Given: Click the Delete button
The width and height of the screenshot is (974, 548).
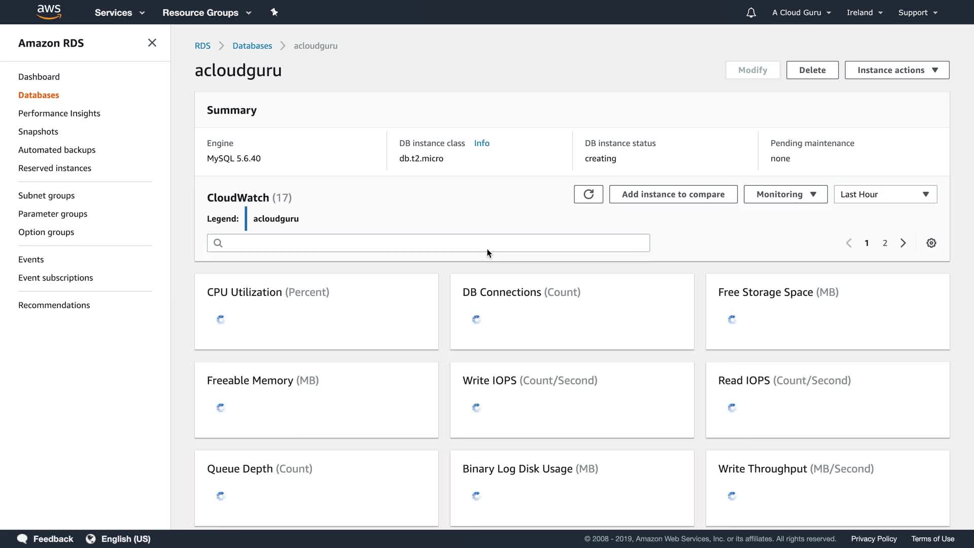Looking at the screenshot, I should [812, 70].
